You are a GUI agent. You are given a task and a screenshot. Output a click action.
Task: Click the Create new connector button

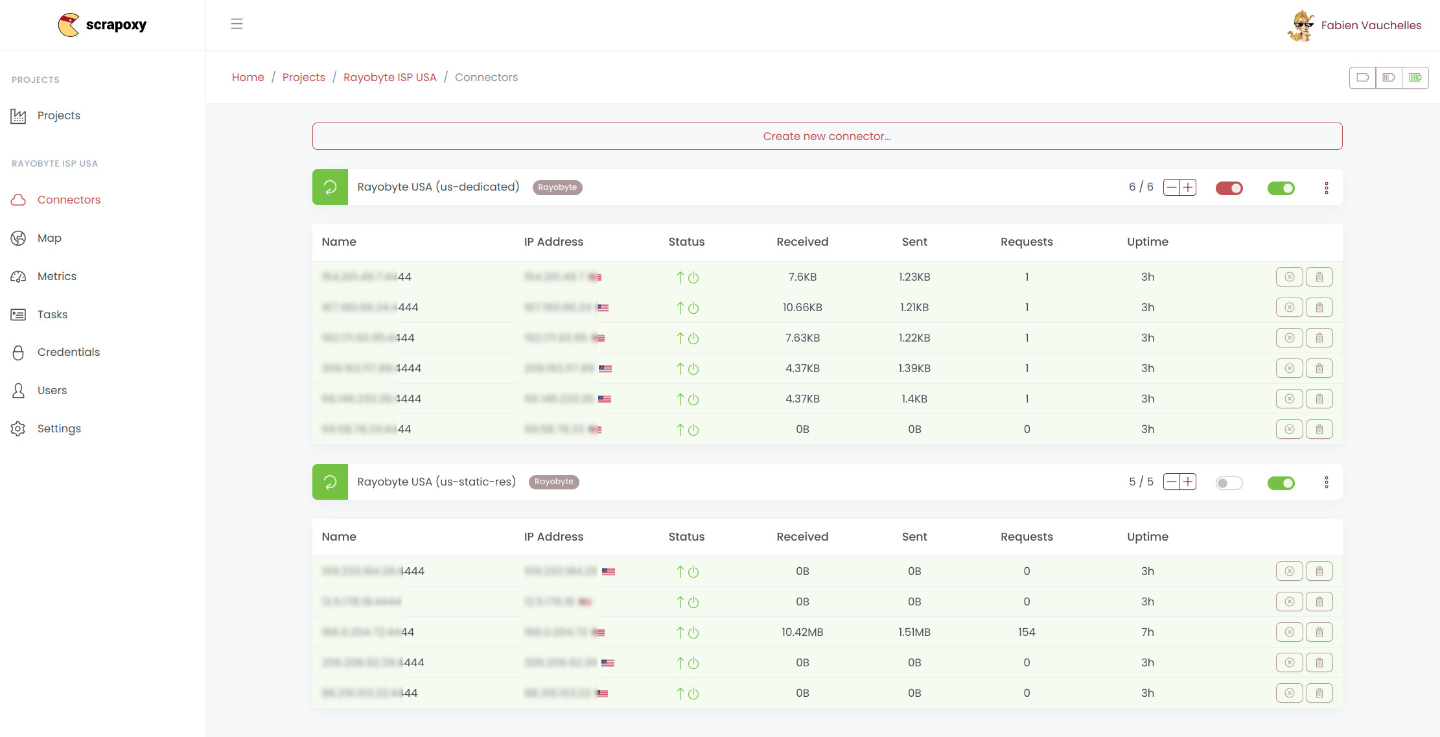point(827,136)
